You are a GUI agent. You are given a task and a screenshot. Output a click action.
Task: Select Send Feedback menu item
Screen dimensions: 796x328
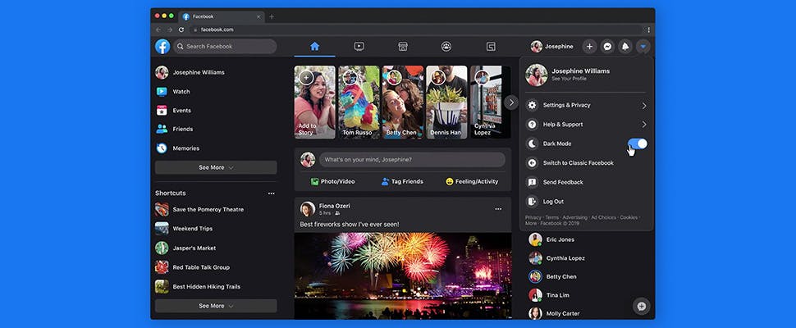tap(587, 182)
